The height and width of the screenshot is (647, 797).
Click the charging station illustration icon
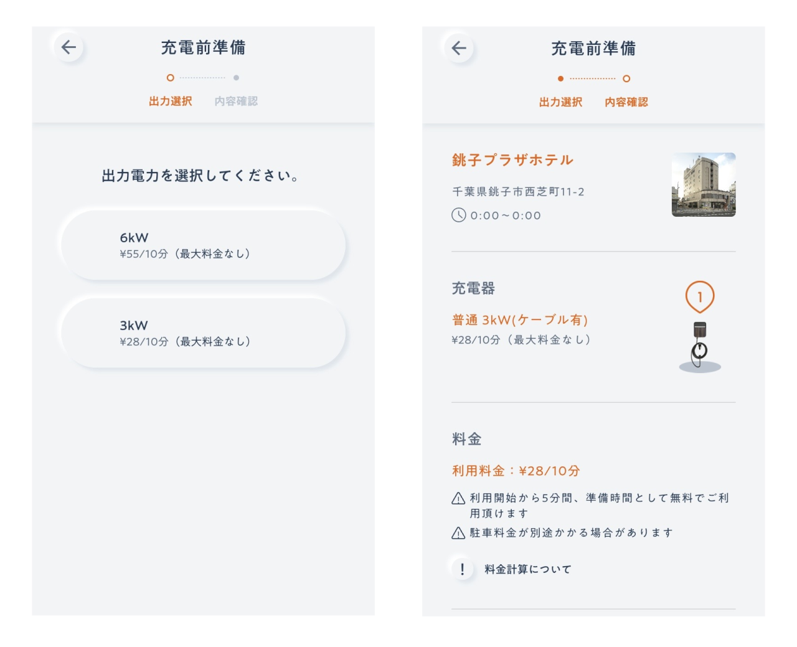click(699, 347)
